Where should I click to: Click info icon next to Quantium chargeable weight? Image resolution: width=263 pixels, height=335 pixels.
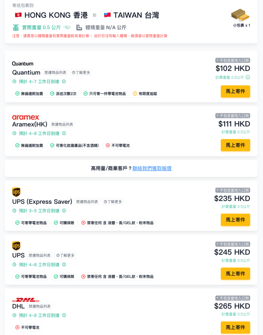point(248,77)
